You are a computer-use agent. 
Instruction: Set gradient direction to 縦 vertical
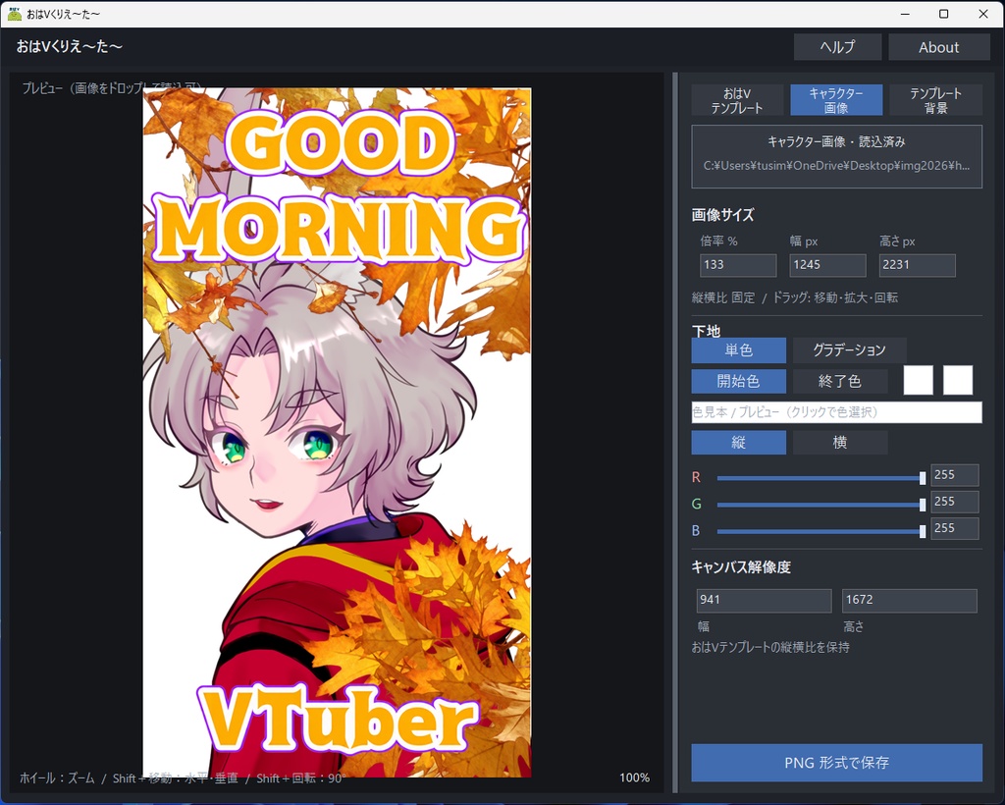click(x=738, y=442)
